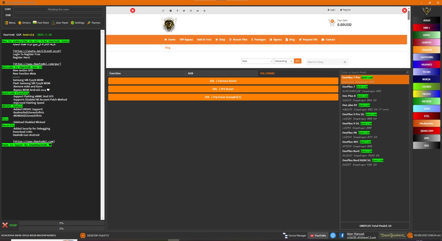The width and height of the screenshot is (442, 241).
Task: Close the web panel with left red X
Action: click(x=133, y=10)
